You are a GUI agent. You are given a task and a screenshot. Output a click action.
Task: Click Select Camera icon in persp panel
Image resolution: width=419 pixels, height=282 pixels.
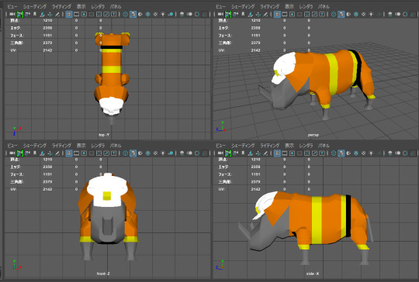(x=220, y=14)
